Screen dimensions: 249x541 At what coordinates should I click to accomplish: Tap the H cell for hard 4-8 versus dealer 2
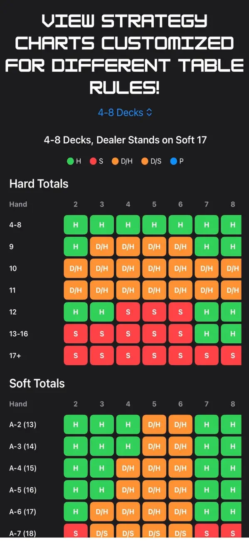coord(76,225)
